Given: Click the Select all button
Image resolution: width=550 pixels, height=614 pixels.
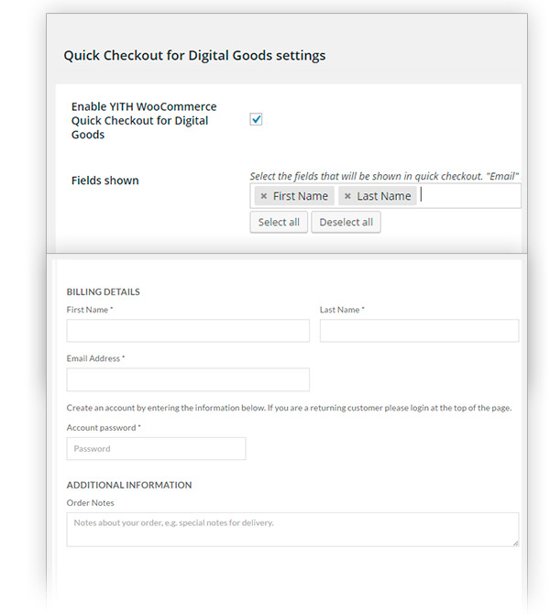Looking at the screenshot, I should click(x=279, y=222).
